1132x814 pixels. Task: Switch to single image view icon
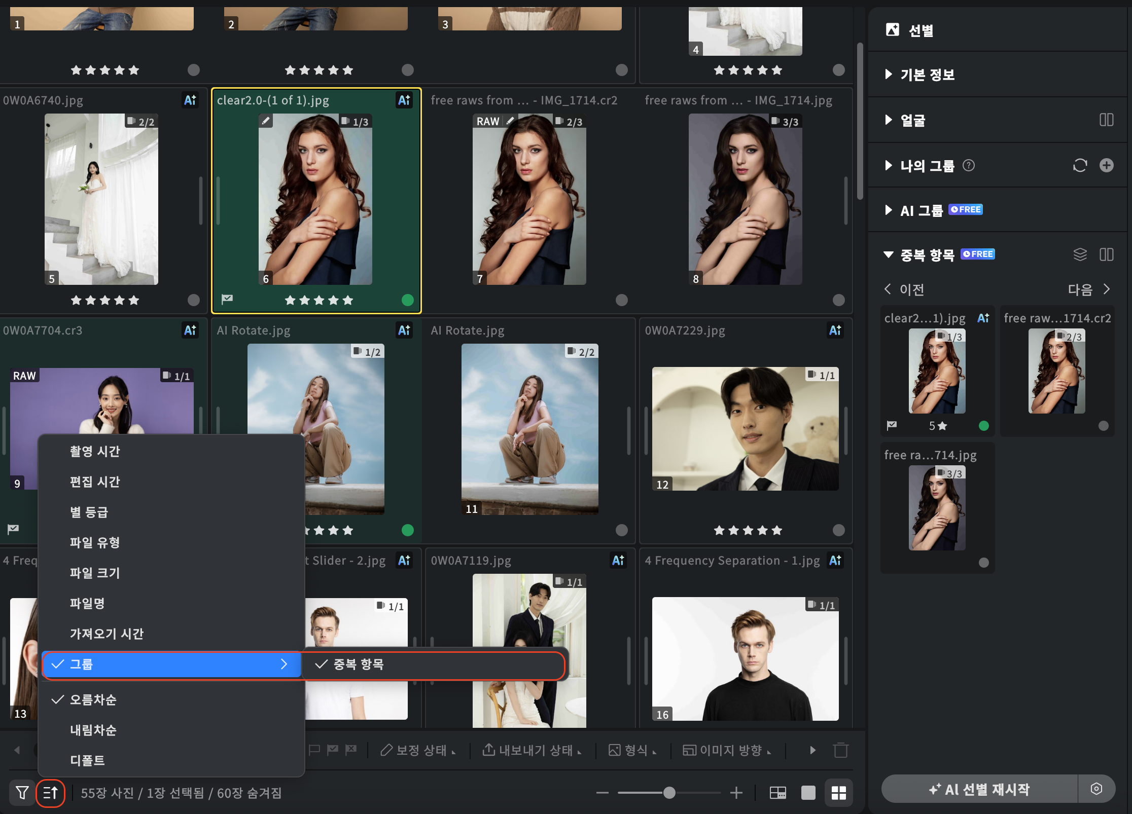click(808, 793)
